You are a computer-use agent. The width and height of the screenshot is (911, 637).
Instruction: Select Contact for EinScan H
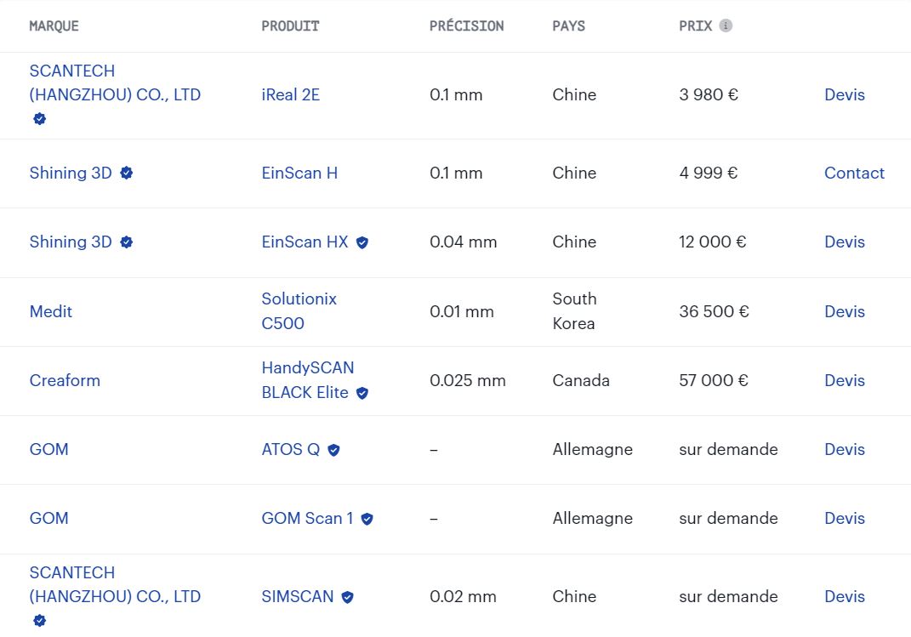pos(854,173)
